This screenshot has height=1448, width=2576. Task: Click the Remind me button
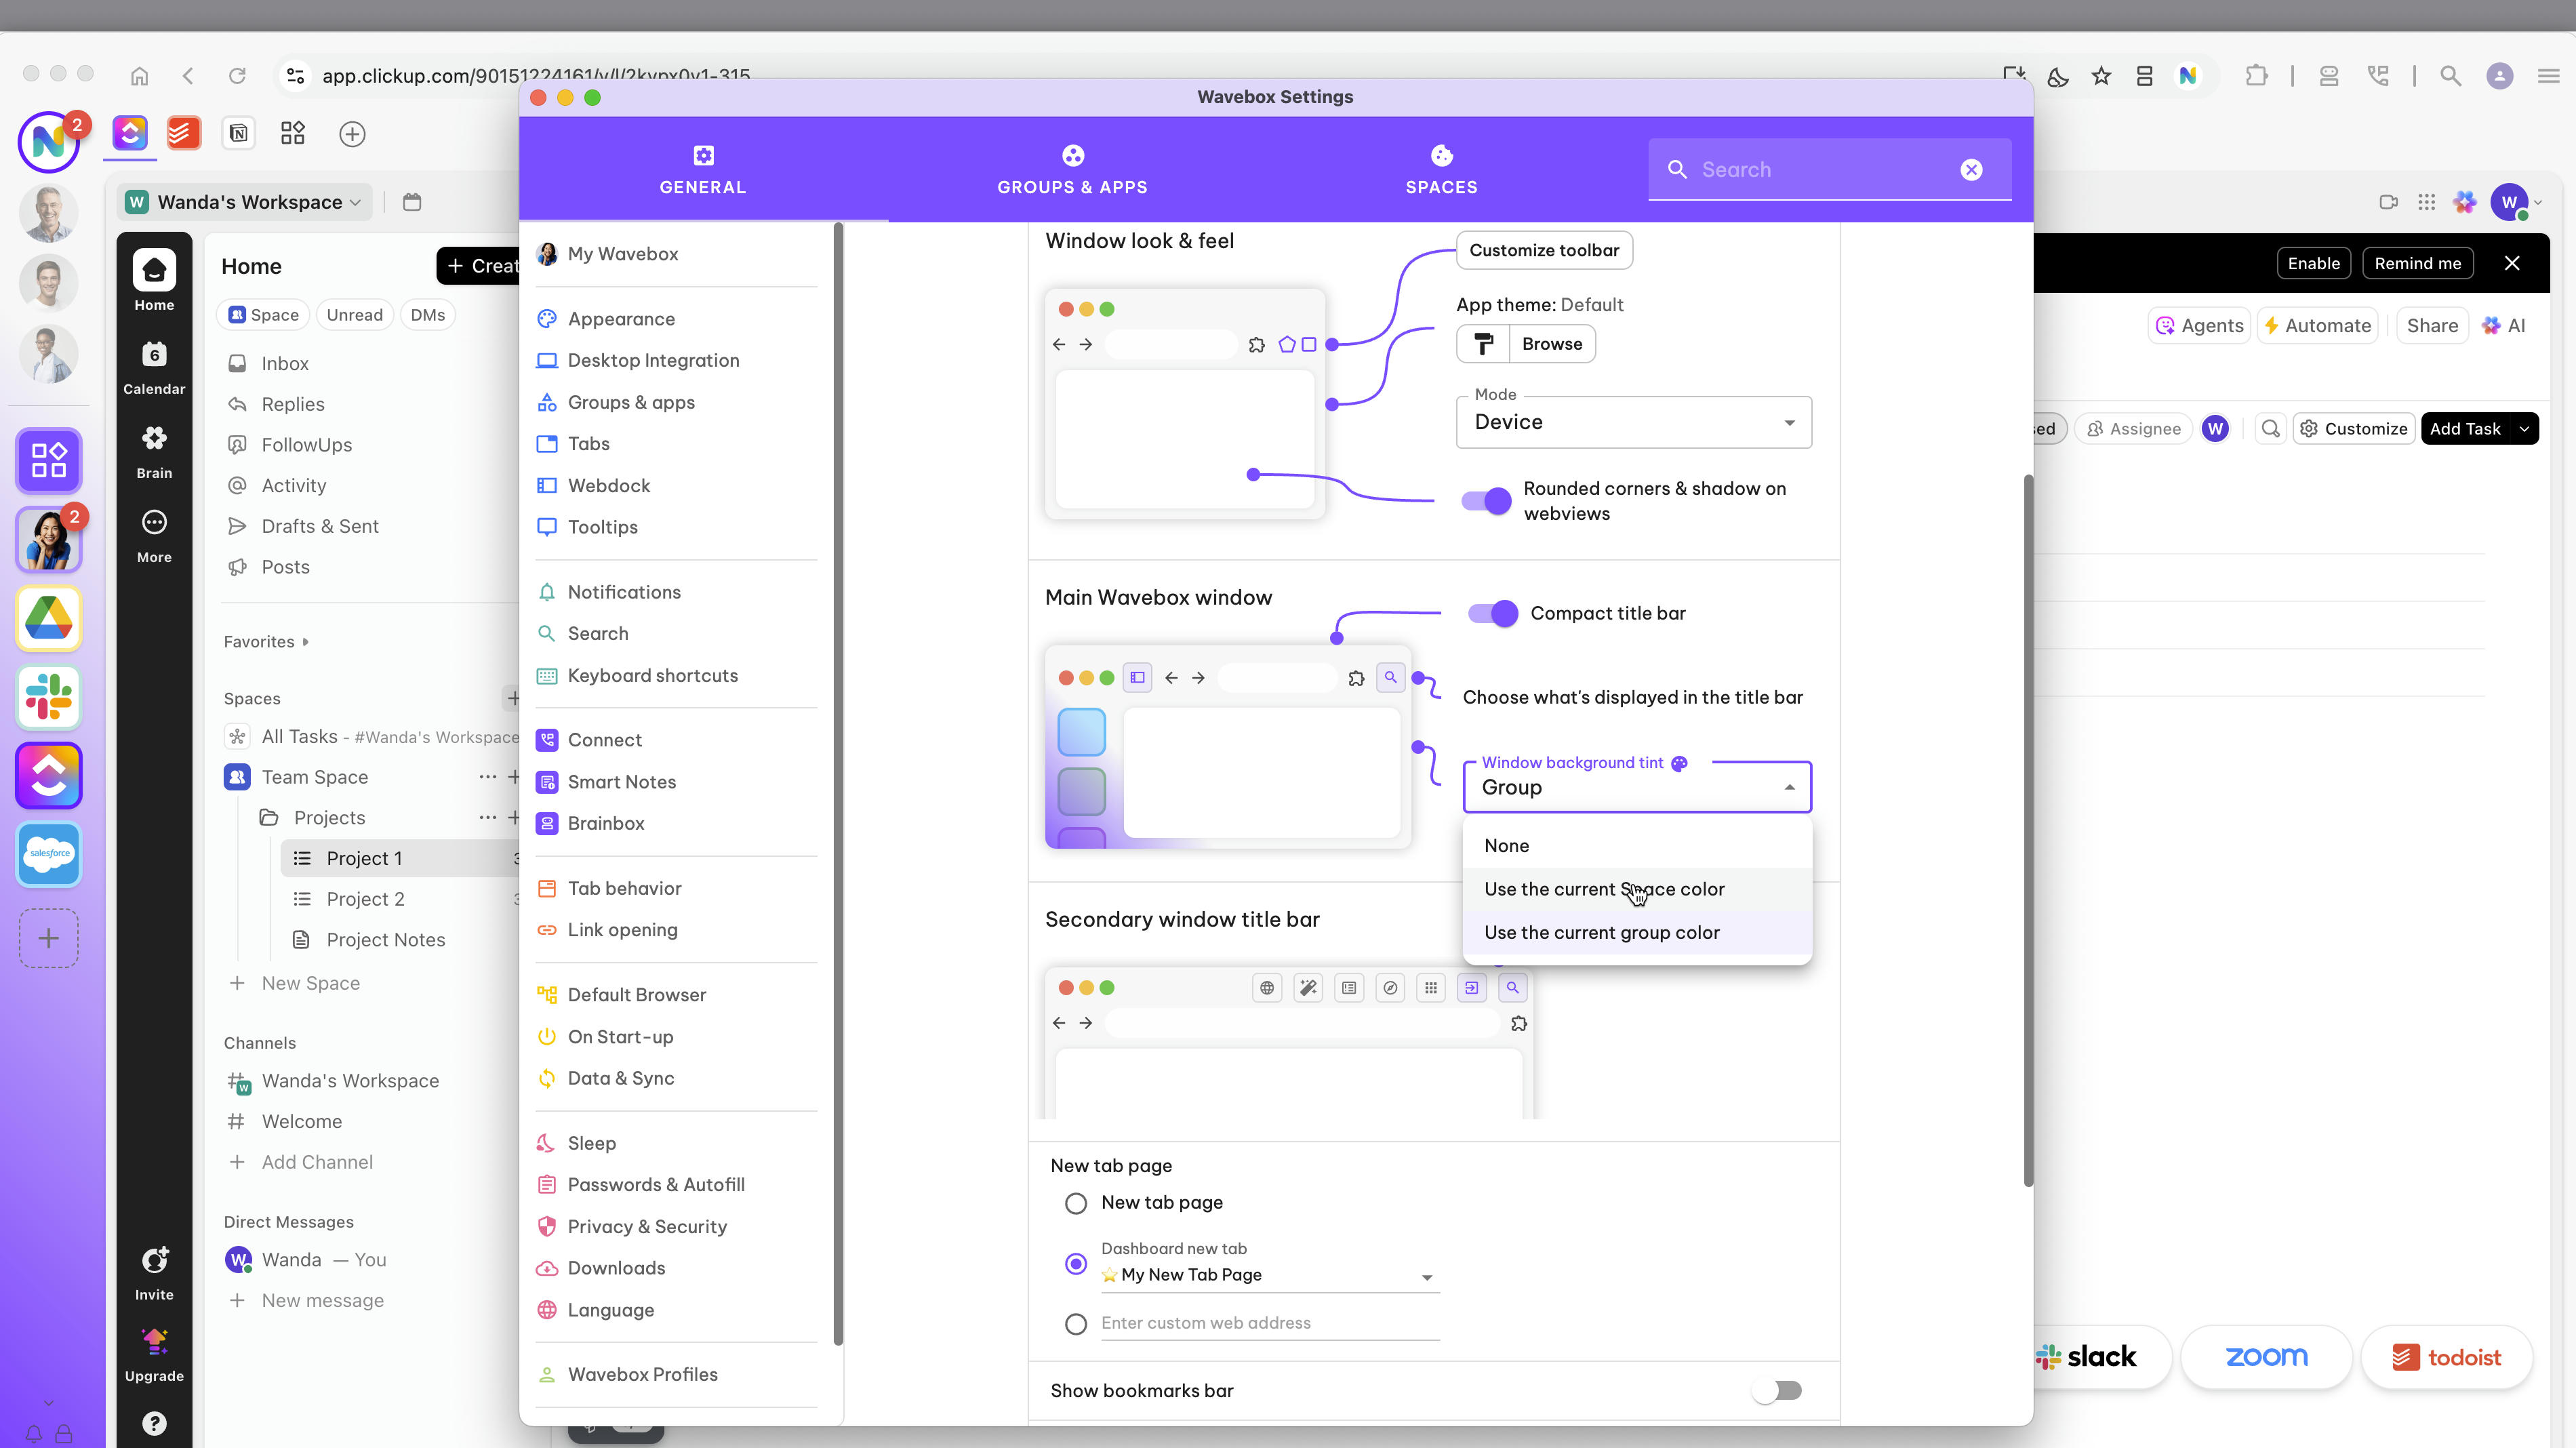[x=2417, y=263]
